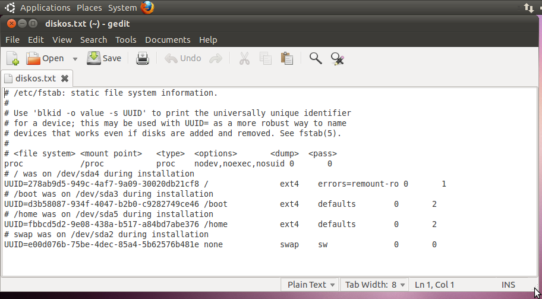Open the Search menu

pos(93,40)
